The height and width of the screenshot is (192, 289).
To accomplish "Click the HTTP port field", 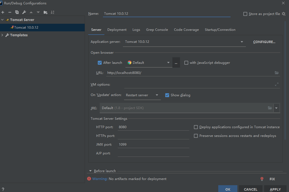I will coord(153,127).
